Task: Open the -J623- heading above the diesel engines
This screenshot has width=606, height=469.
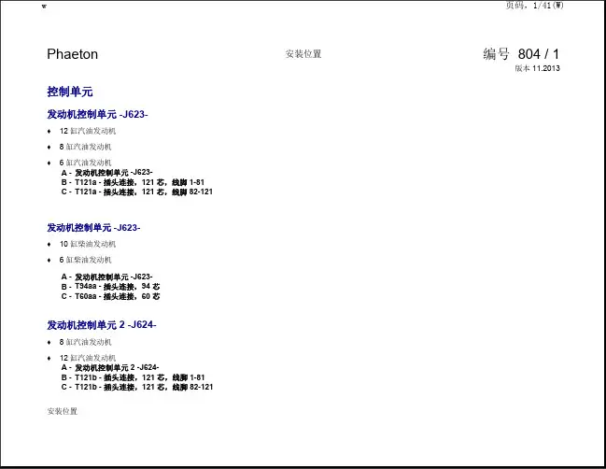Action: click(x=93, y=228)
